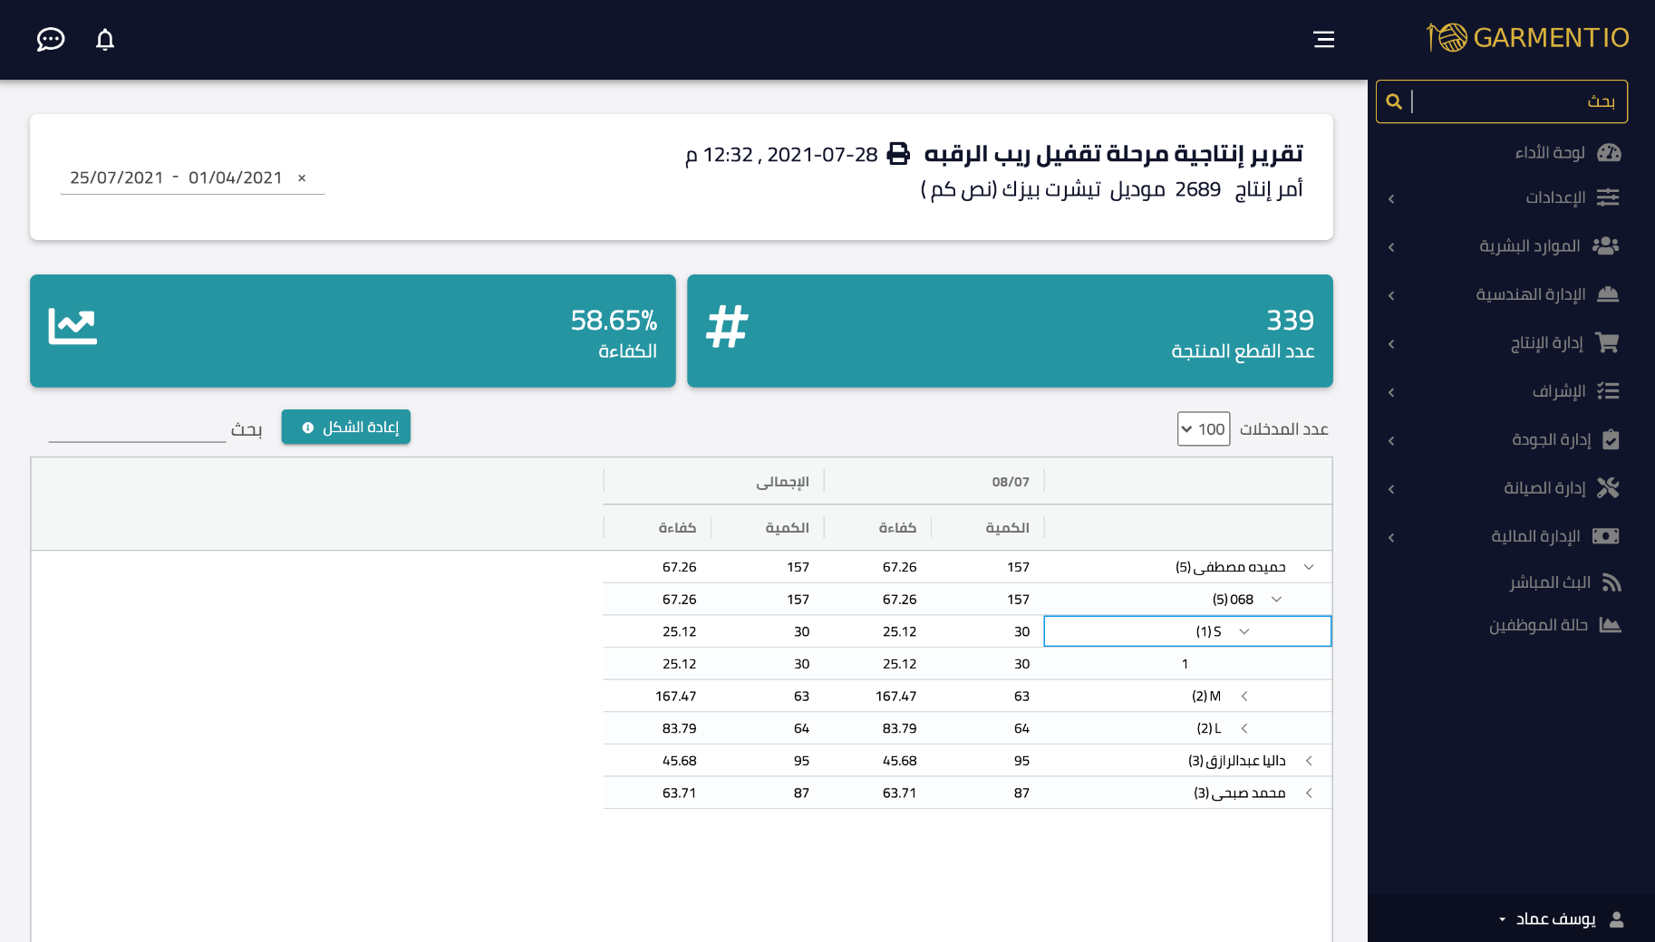Expand the داليا عبدالرازق (3) row

click(x=1309, y=761)
